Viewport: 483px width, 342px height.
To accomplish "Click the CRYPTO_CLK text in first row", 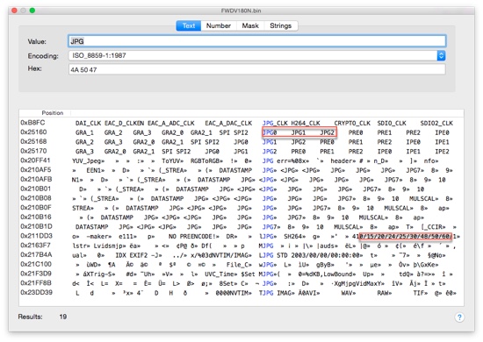I will click(352, 124).
